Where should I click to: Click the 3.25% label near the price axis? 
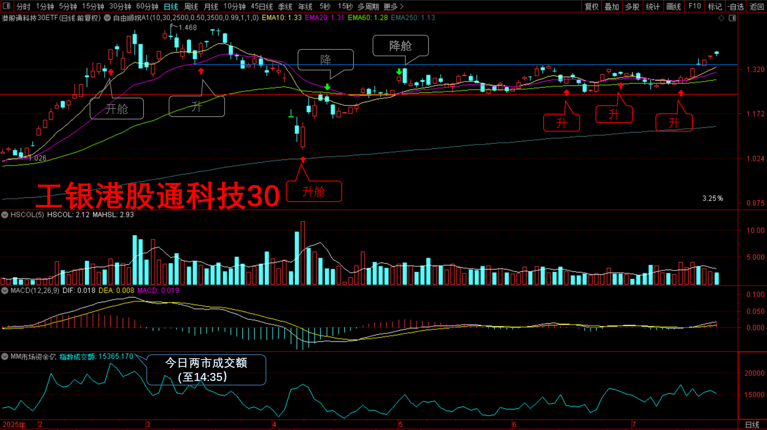tap(713, 198)
